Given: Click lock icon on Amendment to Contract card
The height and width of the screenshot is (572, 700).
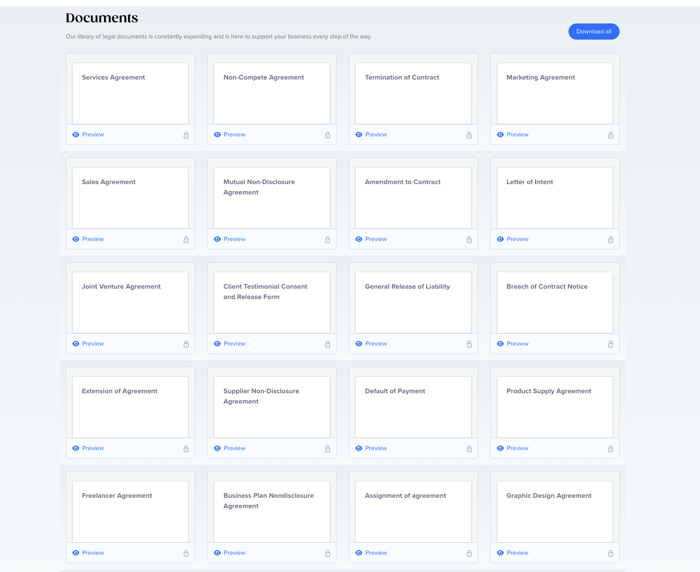Looking at the screenshot, I should coord(469,239).
